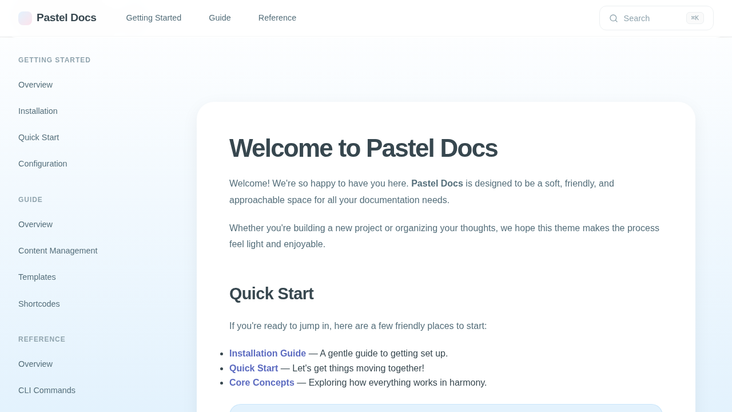Viewport: 732px width, 412px height.
Task: Open the Shortcodes documentation page
Action: coord(39,304)
